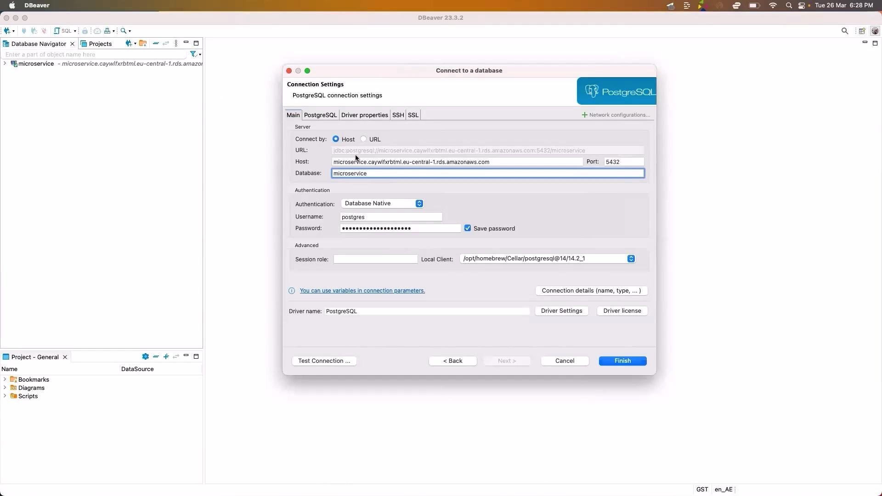
Task: Click the DBeaver perspective beaver icon
Action: pos(875,31)
